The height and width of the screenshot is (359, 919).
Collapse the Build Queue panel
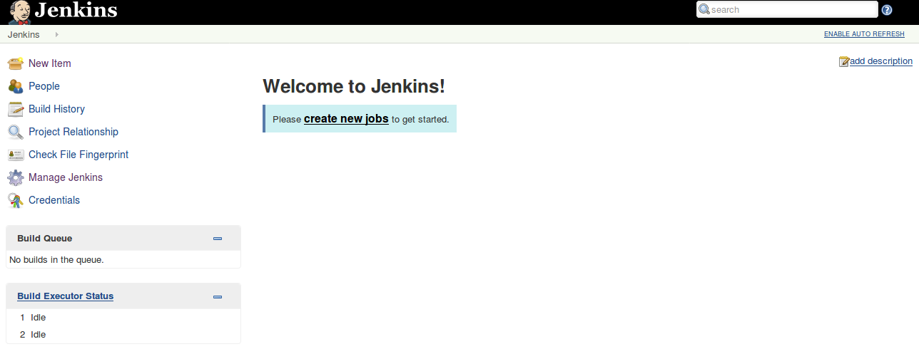click(x=218, y=239)
